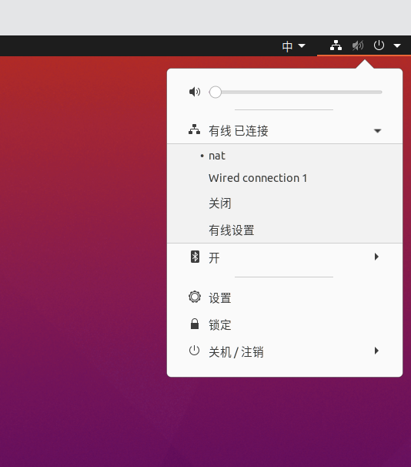Image resolution: width=411 pixels, height=467 pixels.
Task: Open 有线设置 wired settings
Action: [285, 230]
